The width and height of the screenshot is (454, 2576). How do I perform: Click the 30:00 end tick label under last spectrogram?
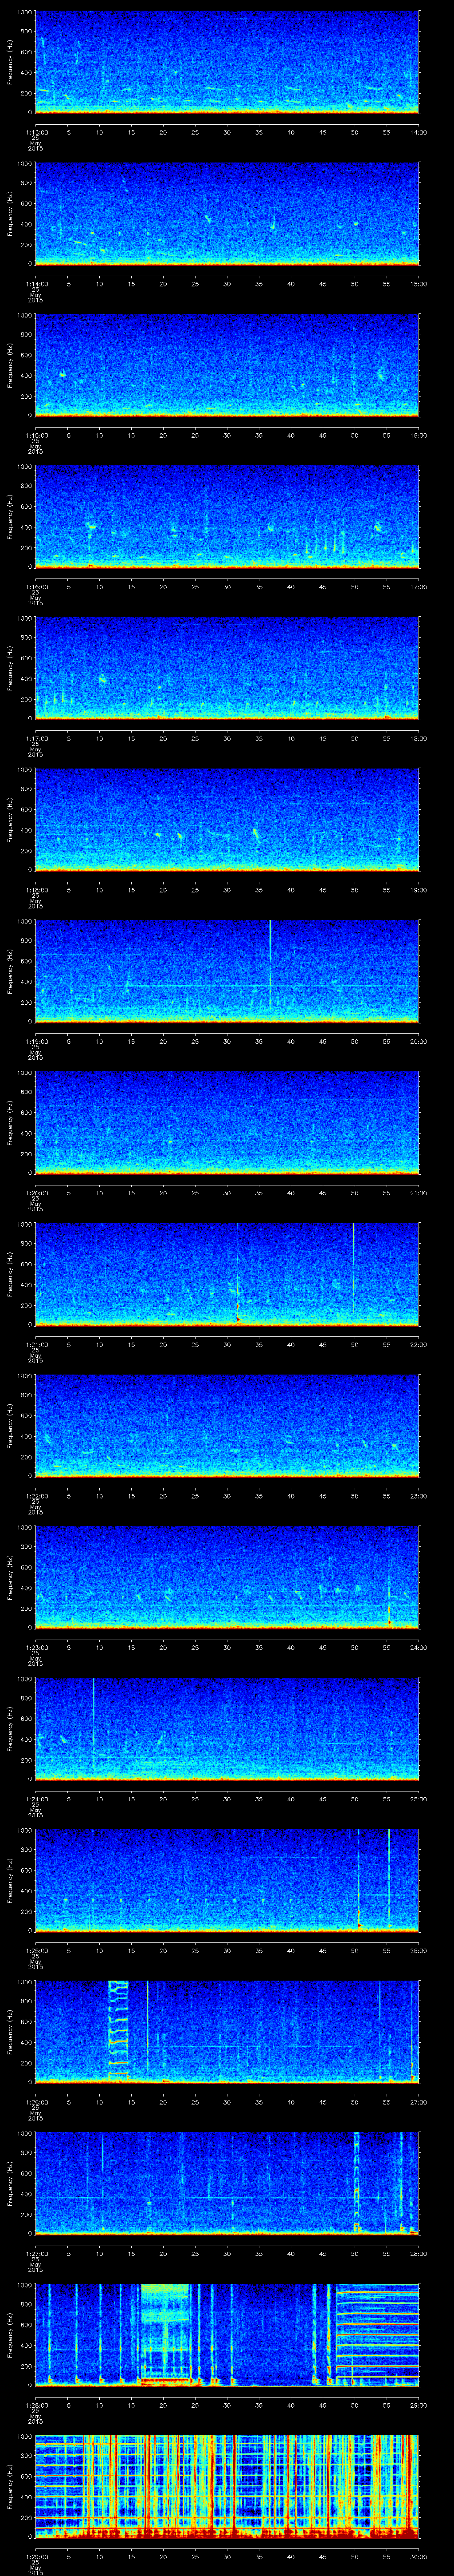(418, 2556)
